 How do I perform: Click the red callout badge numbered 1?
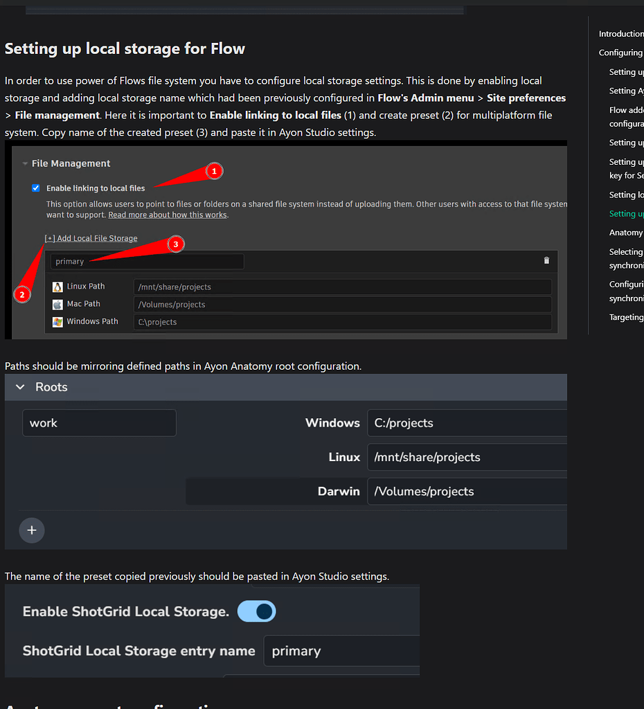[x=214, y=171]
